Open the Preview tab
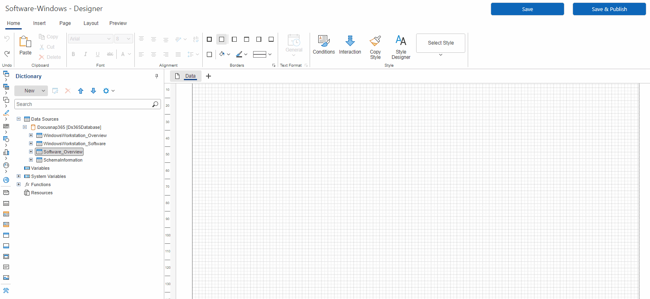 click(118, 23)
